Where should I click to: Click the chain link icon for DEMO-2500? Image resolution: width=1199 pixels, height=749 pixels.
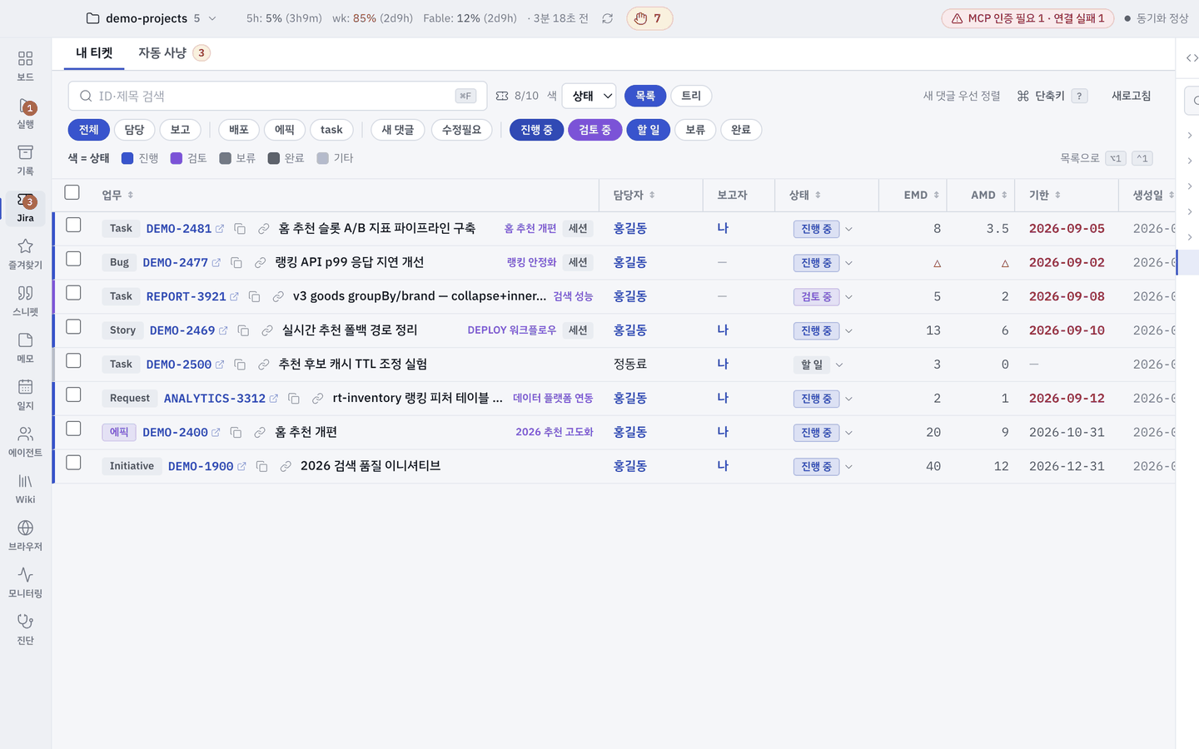(263, 365)
